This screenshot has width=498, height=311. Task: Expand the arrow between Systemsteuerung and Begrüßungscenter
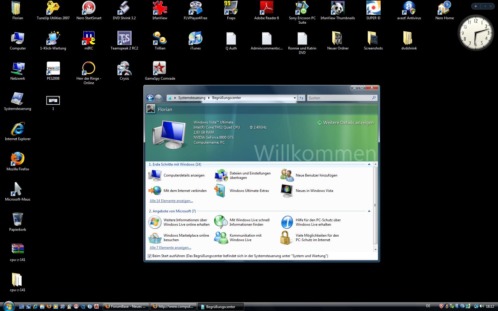point(209,98)
